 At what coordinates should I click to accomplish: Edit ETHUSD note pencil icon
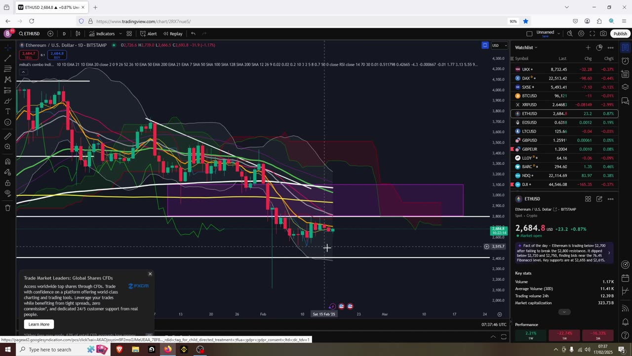pyautogui.click(x=599, y=199)
